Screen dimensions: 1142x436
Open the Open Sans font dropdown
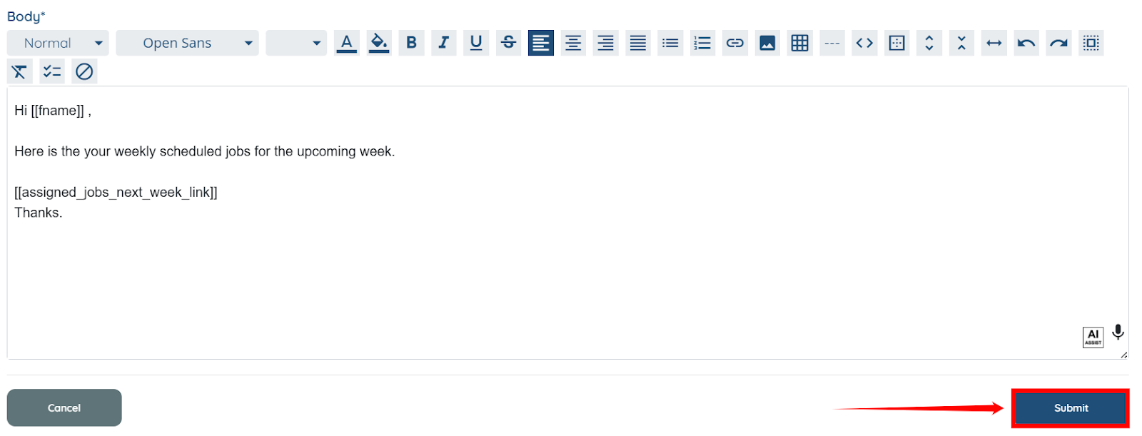tap(187, 43)
